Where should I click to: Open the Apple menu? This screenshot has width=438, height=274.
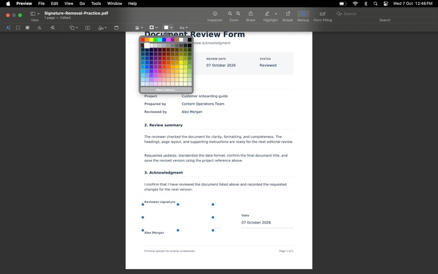point(8,4)
